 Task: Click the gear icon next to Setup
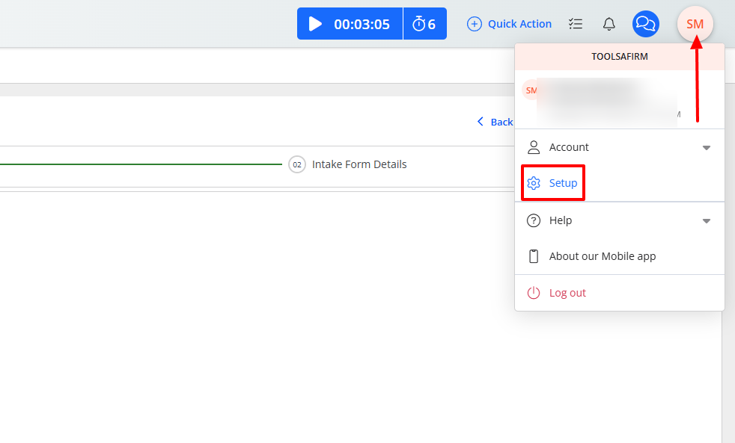coord(534,183)
